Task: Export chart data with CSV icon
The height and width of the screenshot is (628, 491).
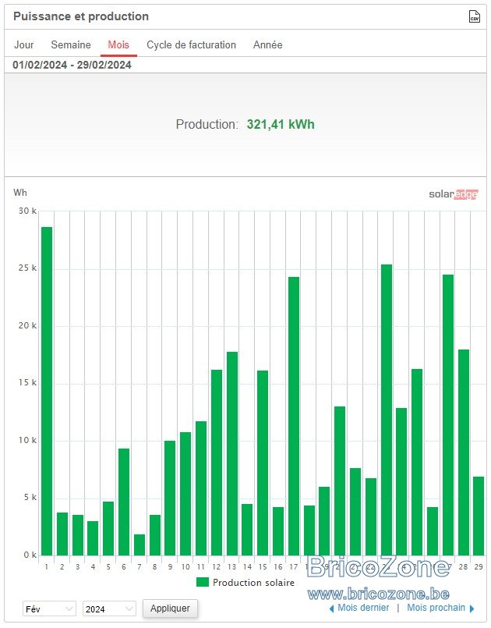Action: click(474, 16)
